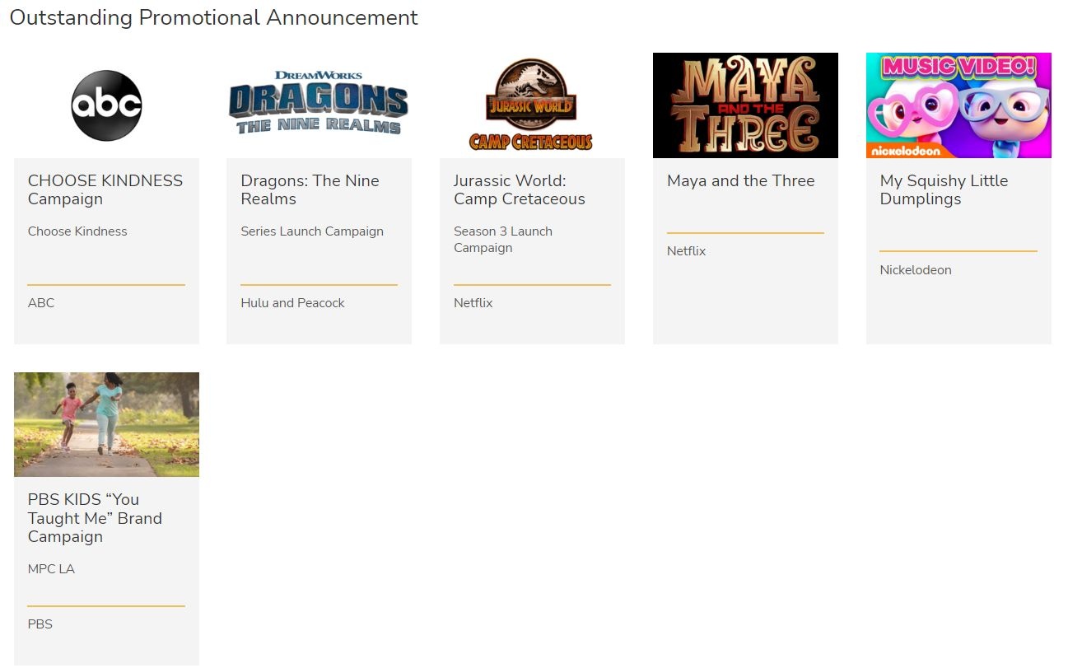1068x668 pixels.
Task: Click the Choose Kindness subtitle text
Action: pos(77,231)
